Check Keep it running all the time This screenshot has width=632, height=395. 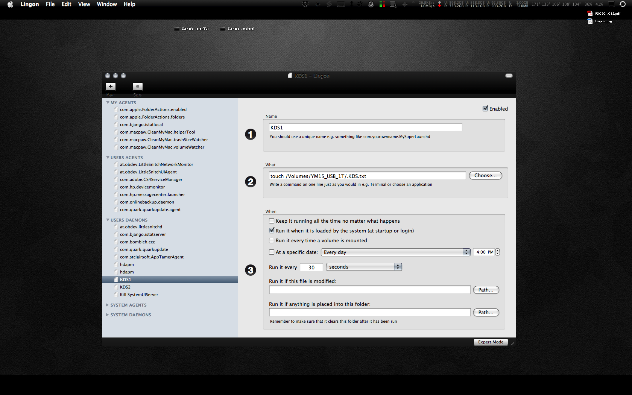pyautogui.click(x=272, y=221)
